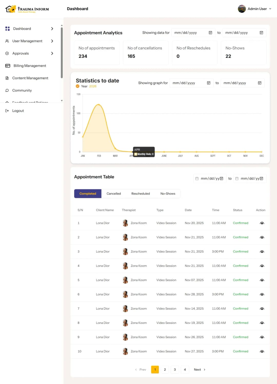Expand the User Management chevron
Viewport: 277px width, 384px height.
click(x=52, y=41)
